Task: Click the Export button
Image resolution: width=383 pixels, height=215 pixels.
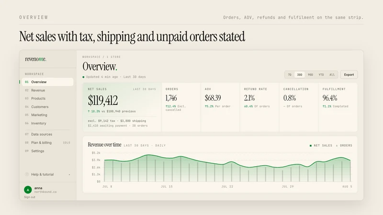Action: point(349,75)
